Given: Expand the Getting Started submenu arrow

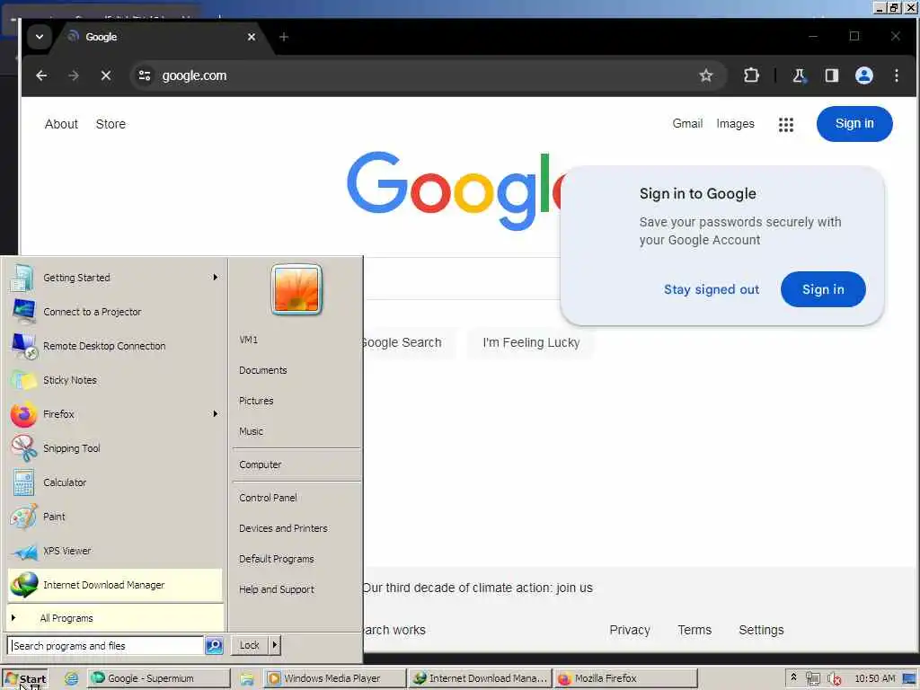Looking at the screenshot, I should [216, 278].
